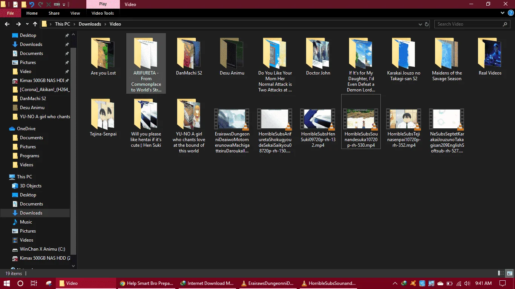Open the Maidens of the Savage Season folder

(447, 59)
